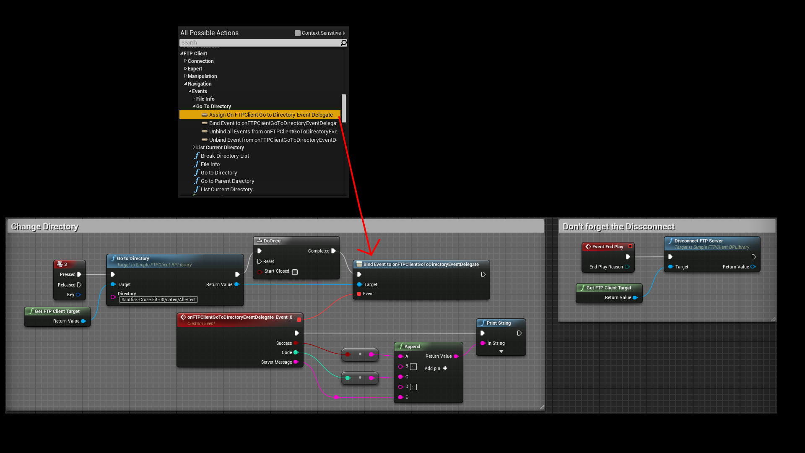Click the Break Directory List function icon
The height and width of the screenshot is (453, 805).
197,156
